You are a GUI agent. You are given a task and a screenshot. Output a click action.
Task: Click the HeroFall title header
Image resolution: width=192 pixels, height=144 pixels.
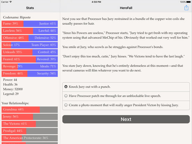point(126,8)
